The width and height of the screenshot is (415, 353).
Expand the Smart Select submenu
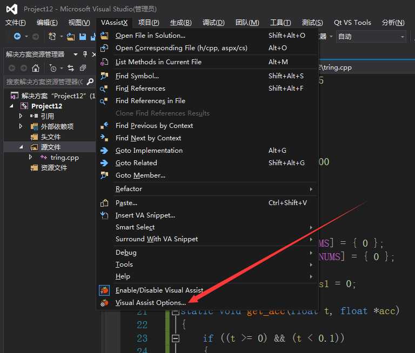coord(207,227)
